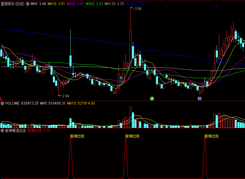Screen dimensions: 245x179
Task: Click the MA250: 3.26 label
Action: tap(135, 4)
